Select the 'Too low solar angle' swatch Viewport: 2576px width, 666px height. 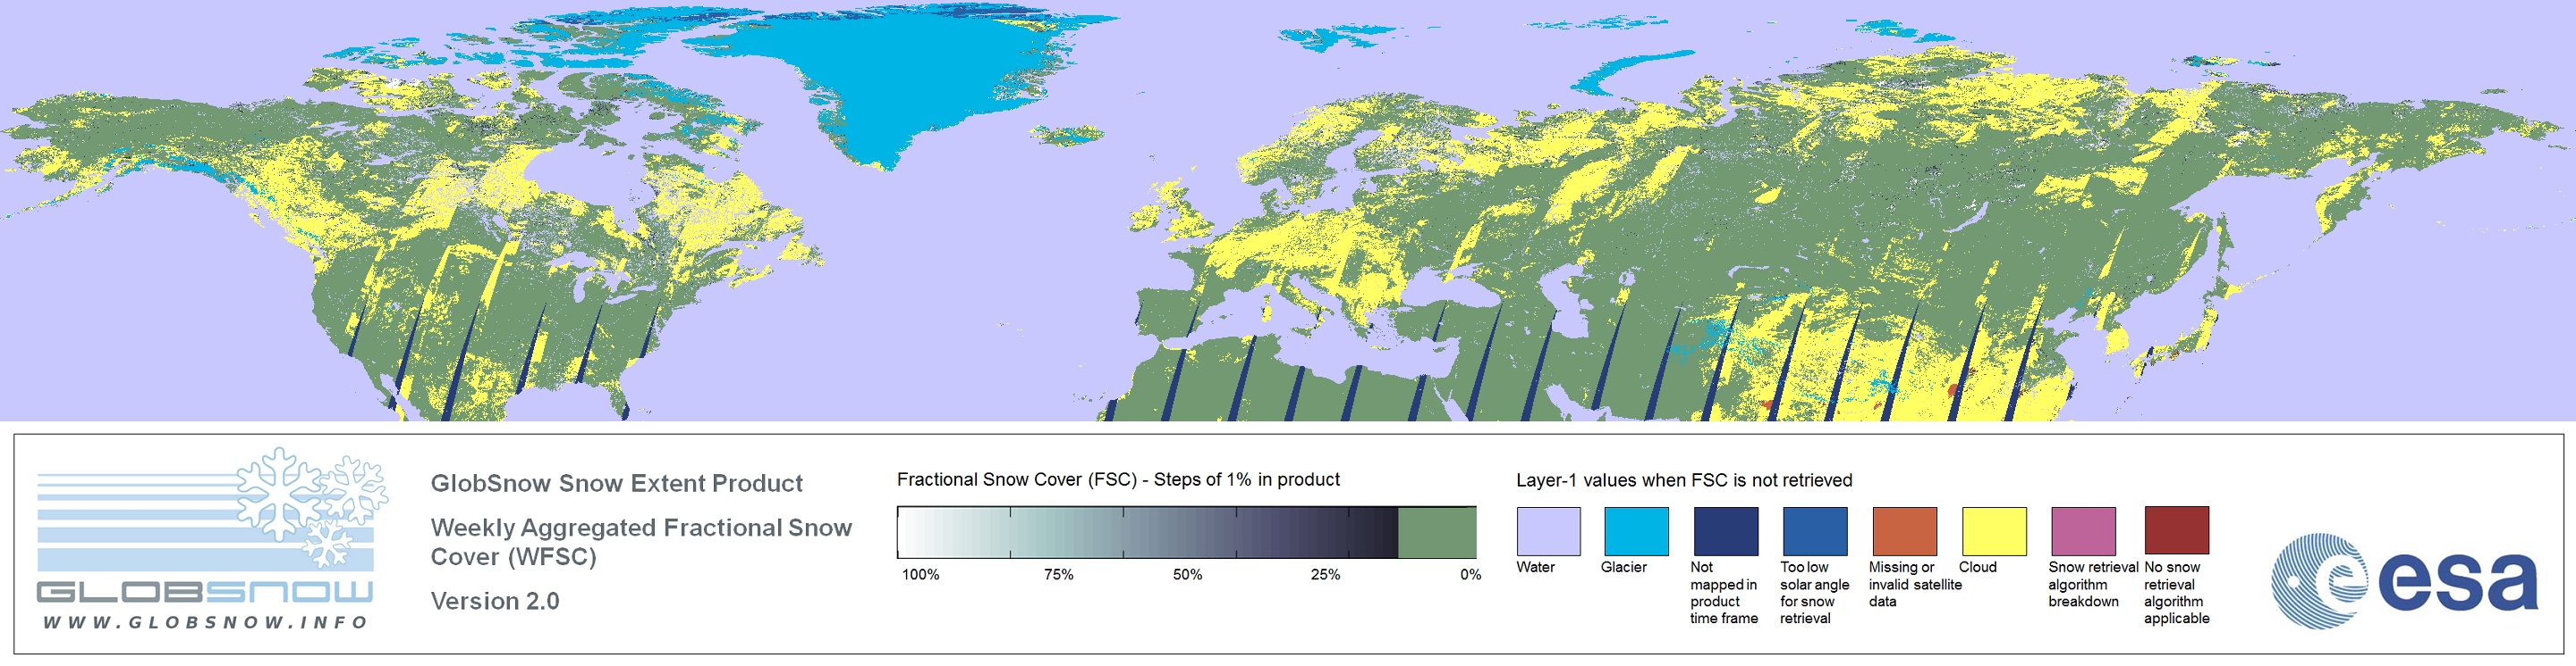(x=1814, y=531)
